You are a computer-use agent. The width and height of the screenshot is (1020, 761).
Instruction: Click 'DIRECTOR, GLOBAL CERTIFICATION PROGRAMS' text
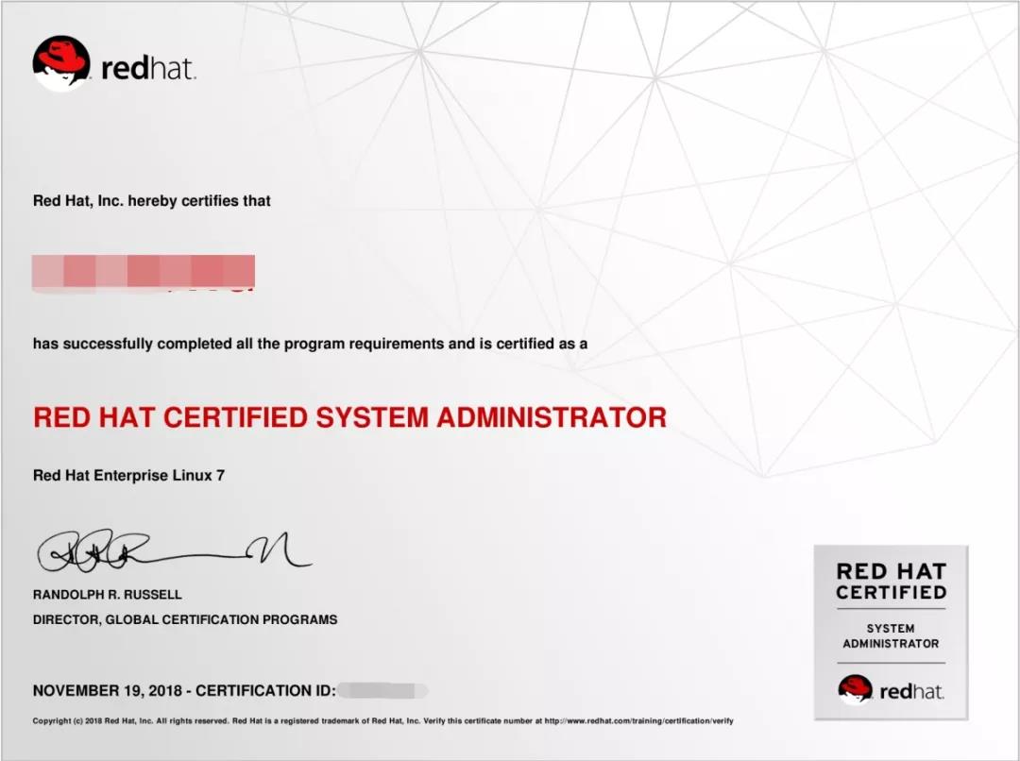tap(185, 620)
